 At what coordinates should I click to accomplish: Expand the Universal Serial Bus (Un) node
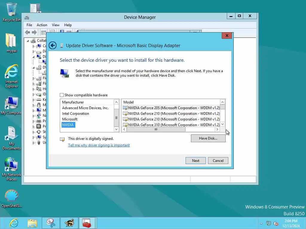[x=33, y=143]
